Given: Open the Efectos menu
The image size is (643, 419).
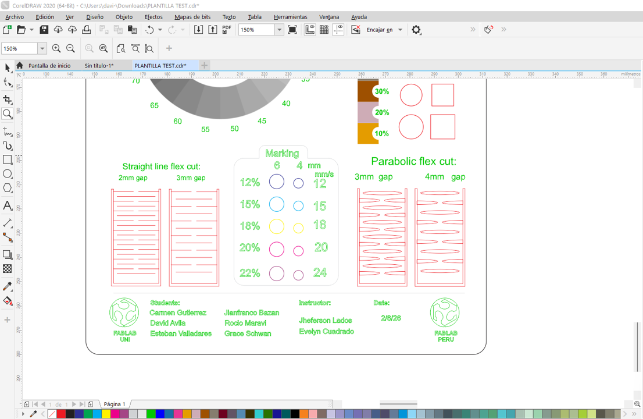Looking at the screenshot, I should click(153, 17).
